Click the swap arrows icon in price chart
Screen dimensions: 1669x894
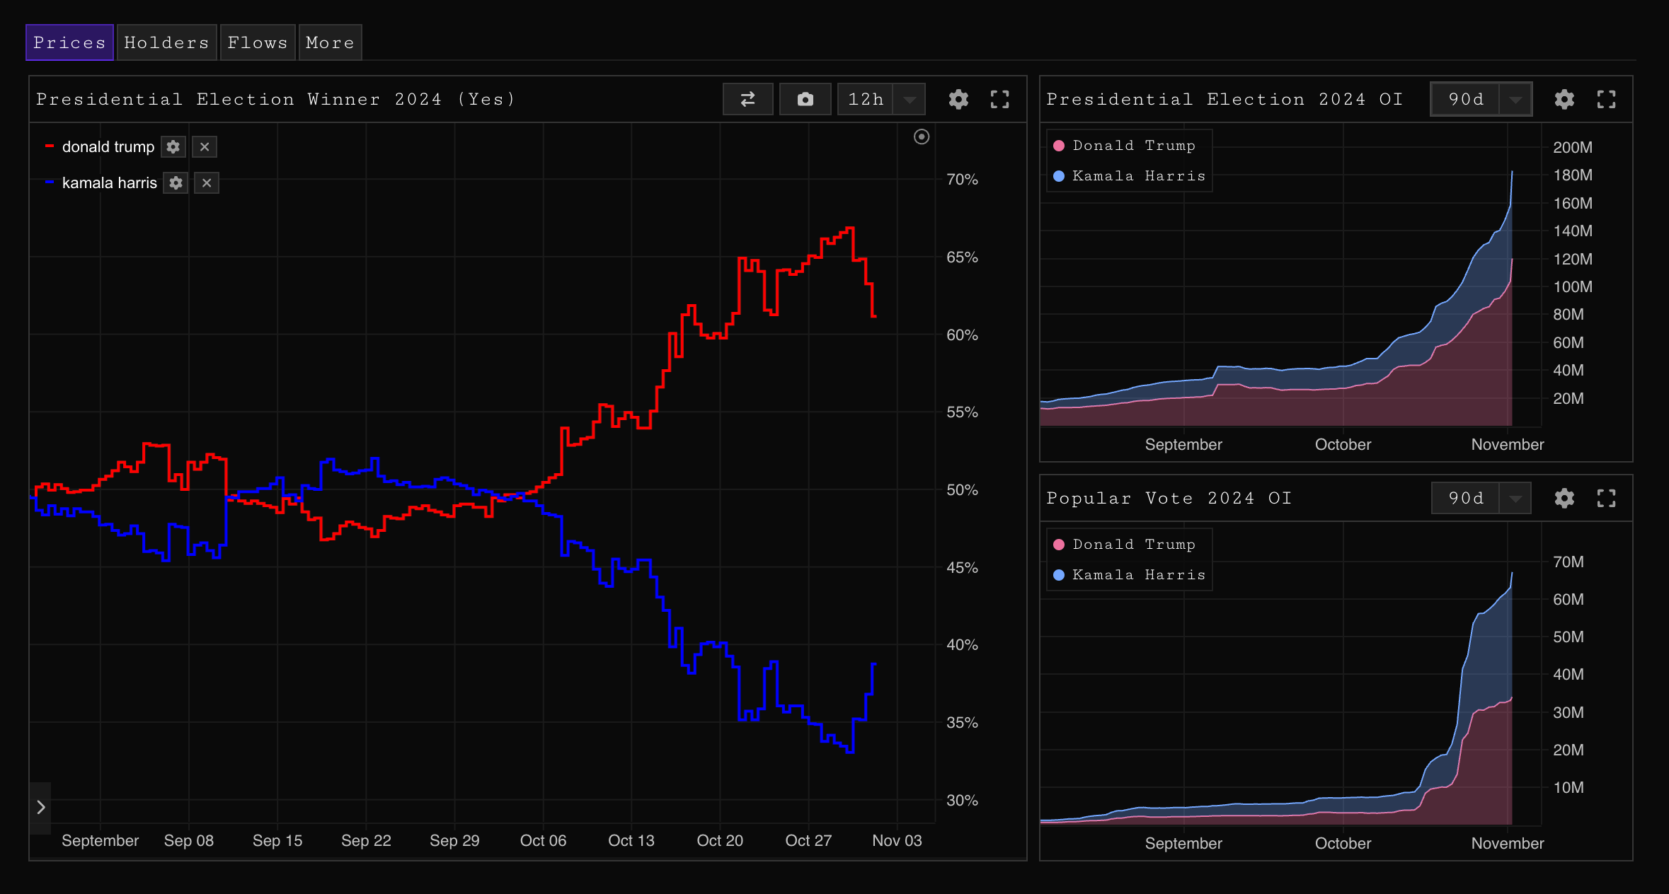747,100
